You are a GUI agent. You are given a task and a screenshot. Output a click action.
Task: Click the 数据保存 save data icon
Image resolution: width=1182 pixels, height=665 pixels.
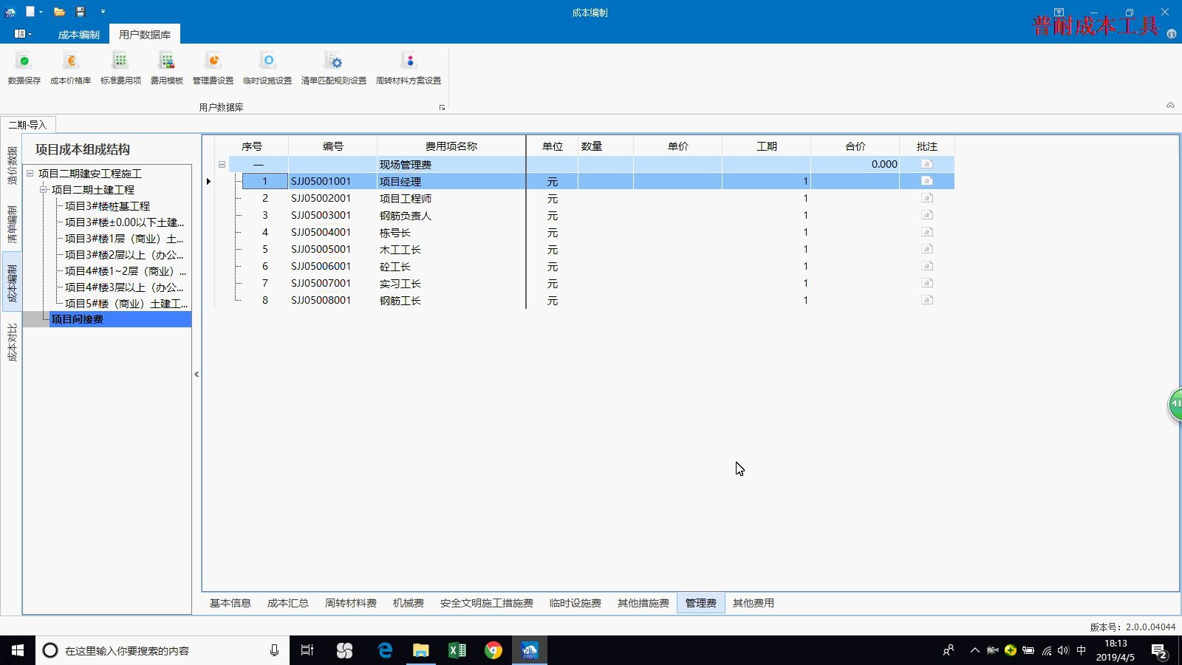pos(24,68)
